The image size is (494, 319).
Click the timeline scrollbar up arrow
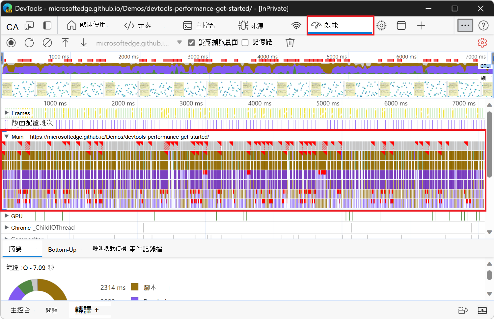490,105
